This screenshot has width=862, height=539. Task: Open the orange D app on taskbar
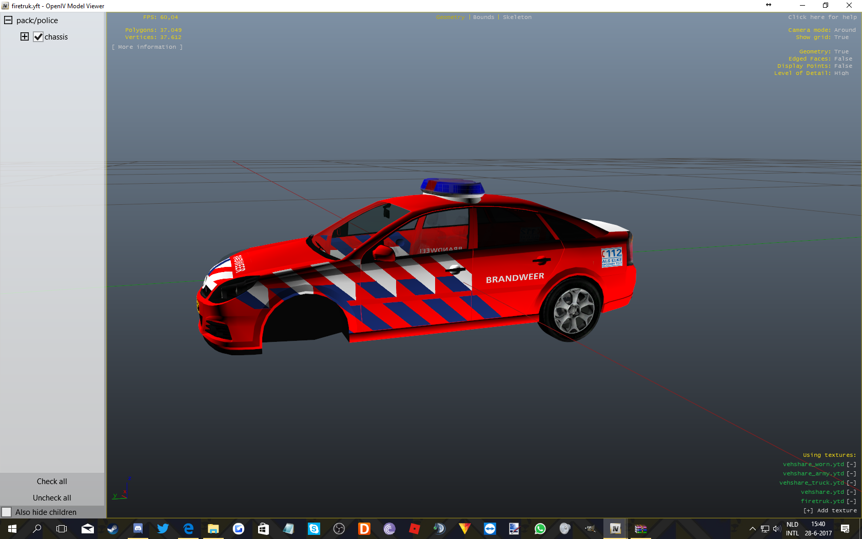pos(364,529)
